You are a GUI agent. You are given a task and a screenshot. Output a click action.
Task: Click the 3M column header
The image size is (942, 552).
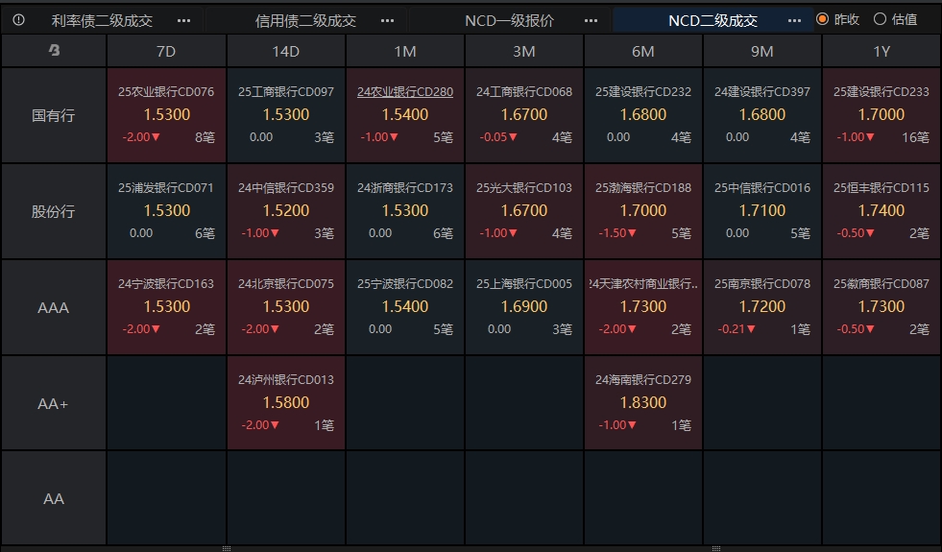(524, 51)
